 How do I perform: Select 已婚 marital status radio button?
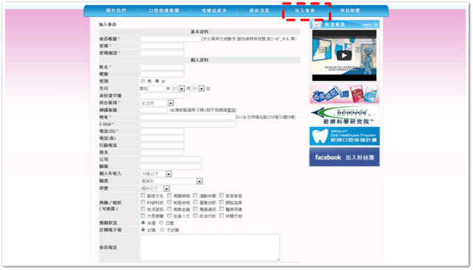161,223
